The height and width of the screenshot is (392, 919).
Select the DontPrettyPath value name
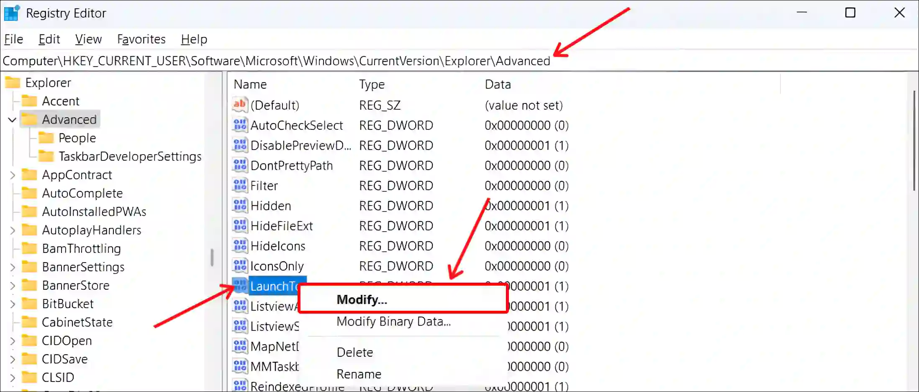click(292, 165)
